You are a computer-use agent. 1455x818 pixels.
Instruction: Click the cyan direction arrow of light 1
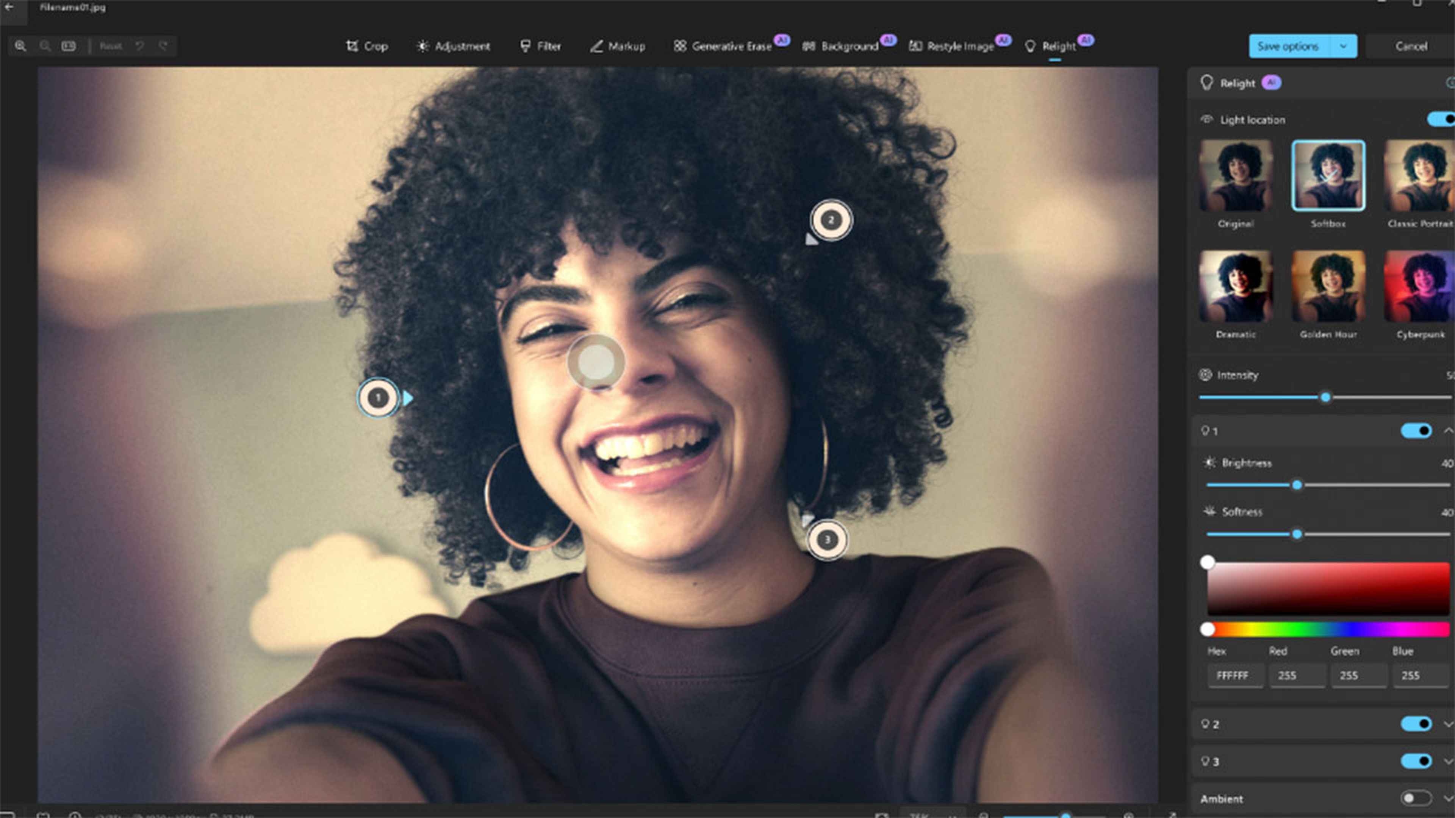[x=408, y=398]
